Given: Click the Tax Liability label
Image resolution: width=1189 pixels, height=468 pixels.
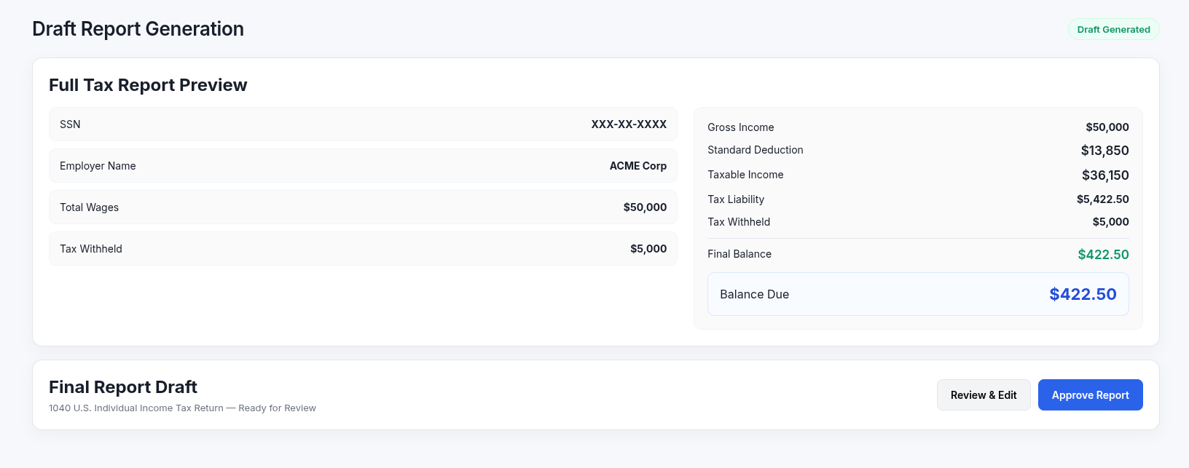Looking at the screenshot, I should (x=736, y=199).
